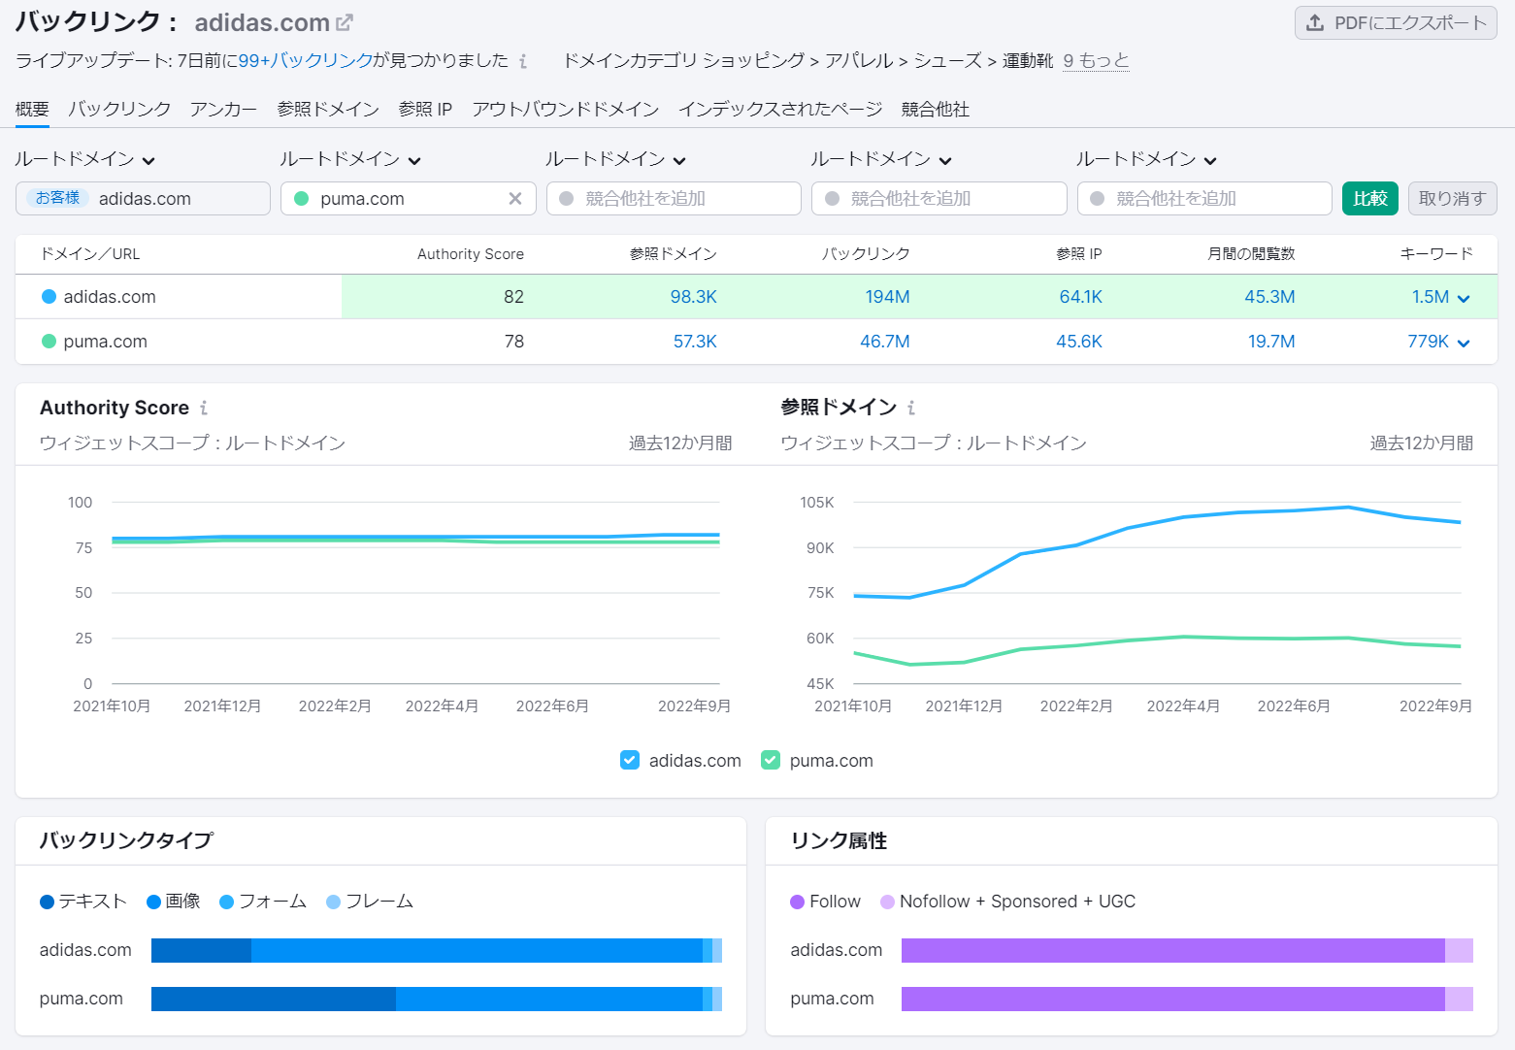Open the fourth ルートドメイン dropdown

pos(881,159)
